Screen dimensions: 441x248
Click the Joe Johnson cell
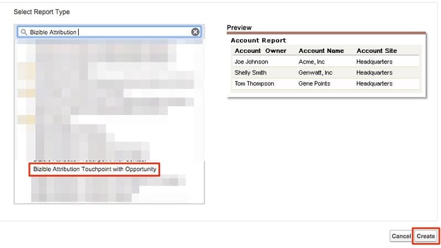tap(251, 62)
